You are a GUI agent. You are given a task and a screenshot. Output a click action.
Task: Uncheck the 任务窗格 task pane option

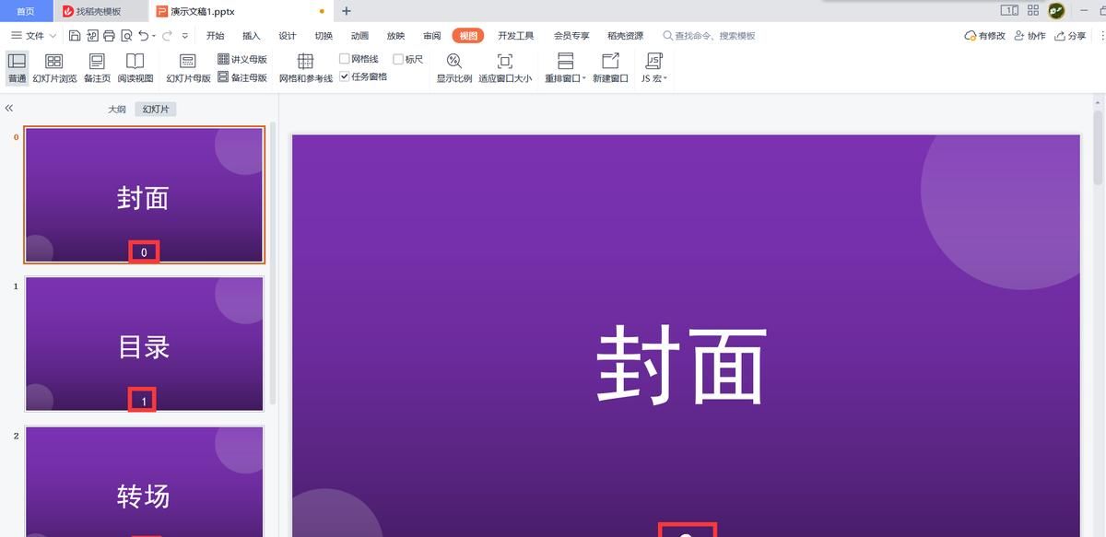[343, 76]
